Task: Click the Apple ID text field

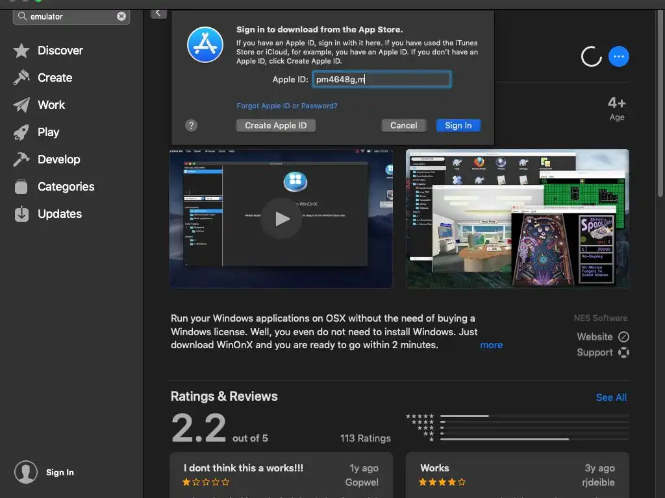Action: pyautogui.click(x=382, y=79)
